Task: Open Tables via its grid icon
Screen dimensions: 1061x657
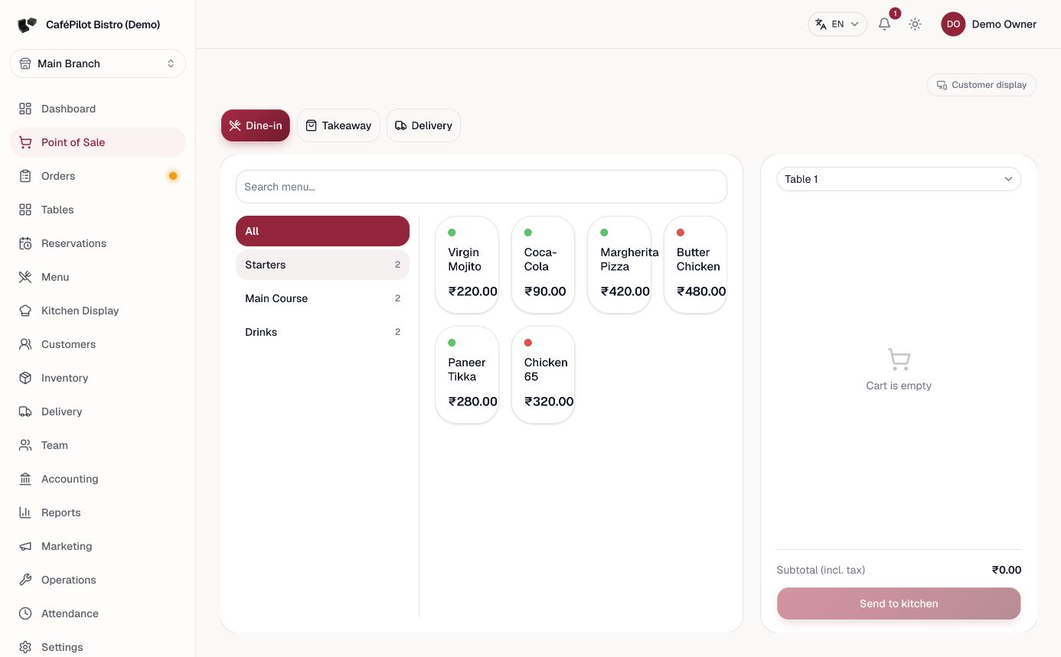Action: click(25, 210)
